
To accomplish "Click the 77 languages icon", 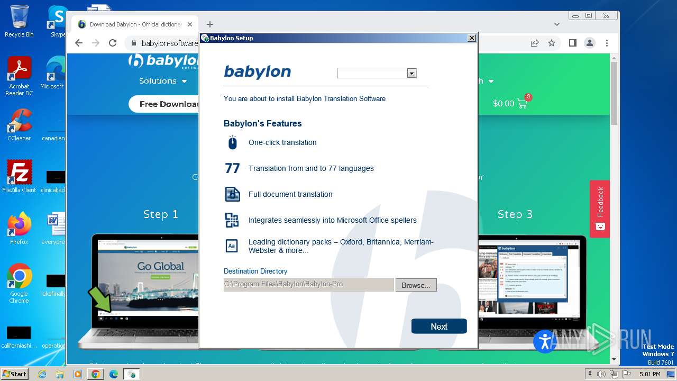I will (x=232, y=168).
